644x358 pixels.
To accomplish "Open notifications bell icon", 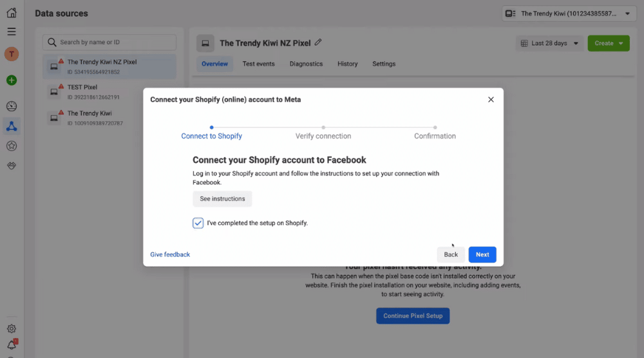I will 12,345.
